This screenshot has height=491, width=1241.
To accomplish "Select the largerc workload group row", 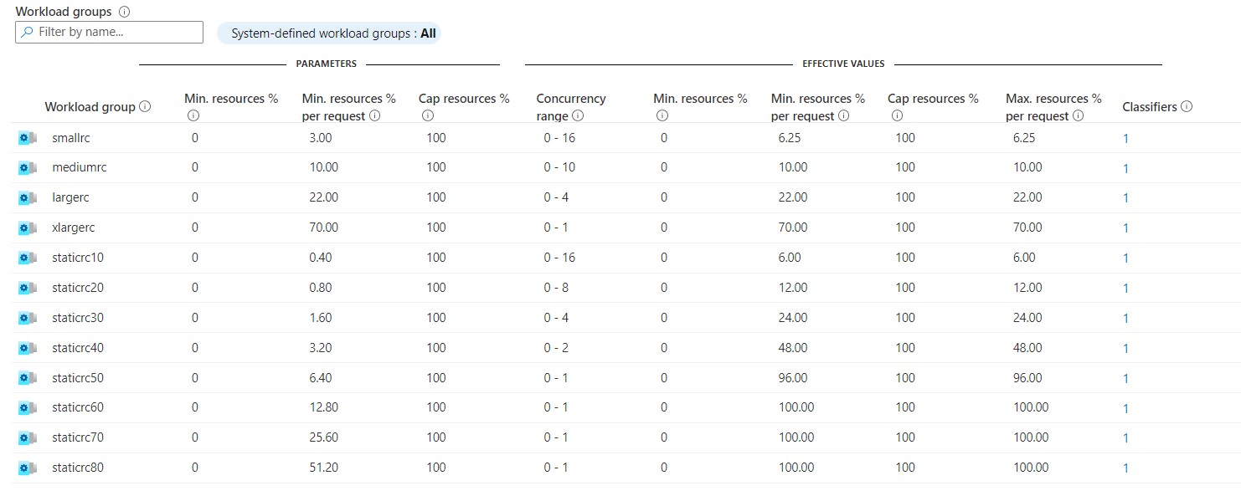I will [620, 197].
